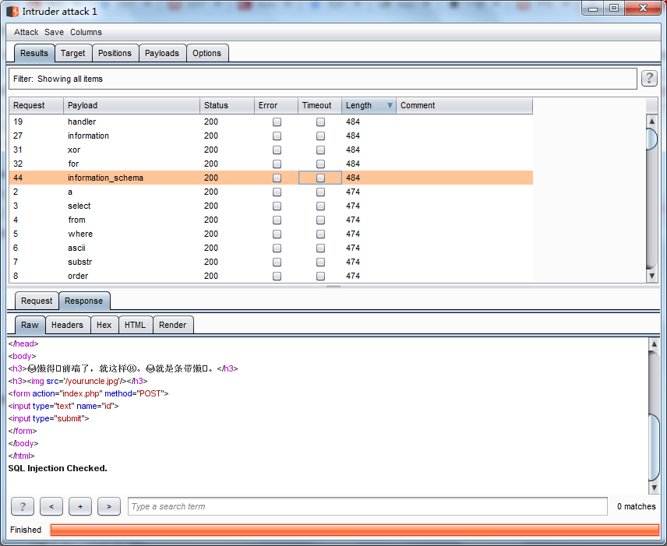Click the next match arrow button

108,506
